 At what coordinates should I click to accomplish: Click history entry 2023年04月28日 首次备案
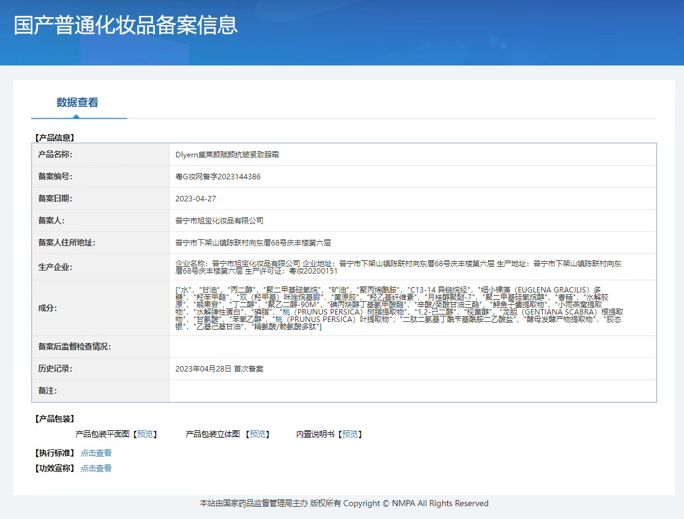click(x=219, y=368)
